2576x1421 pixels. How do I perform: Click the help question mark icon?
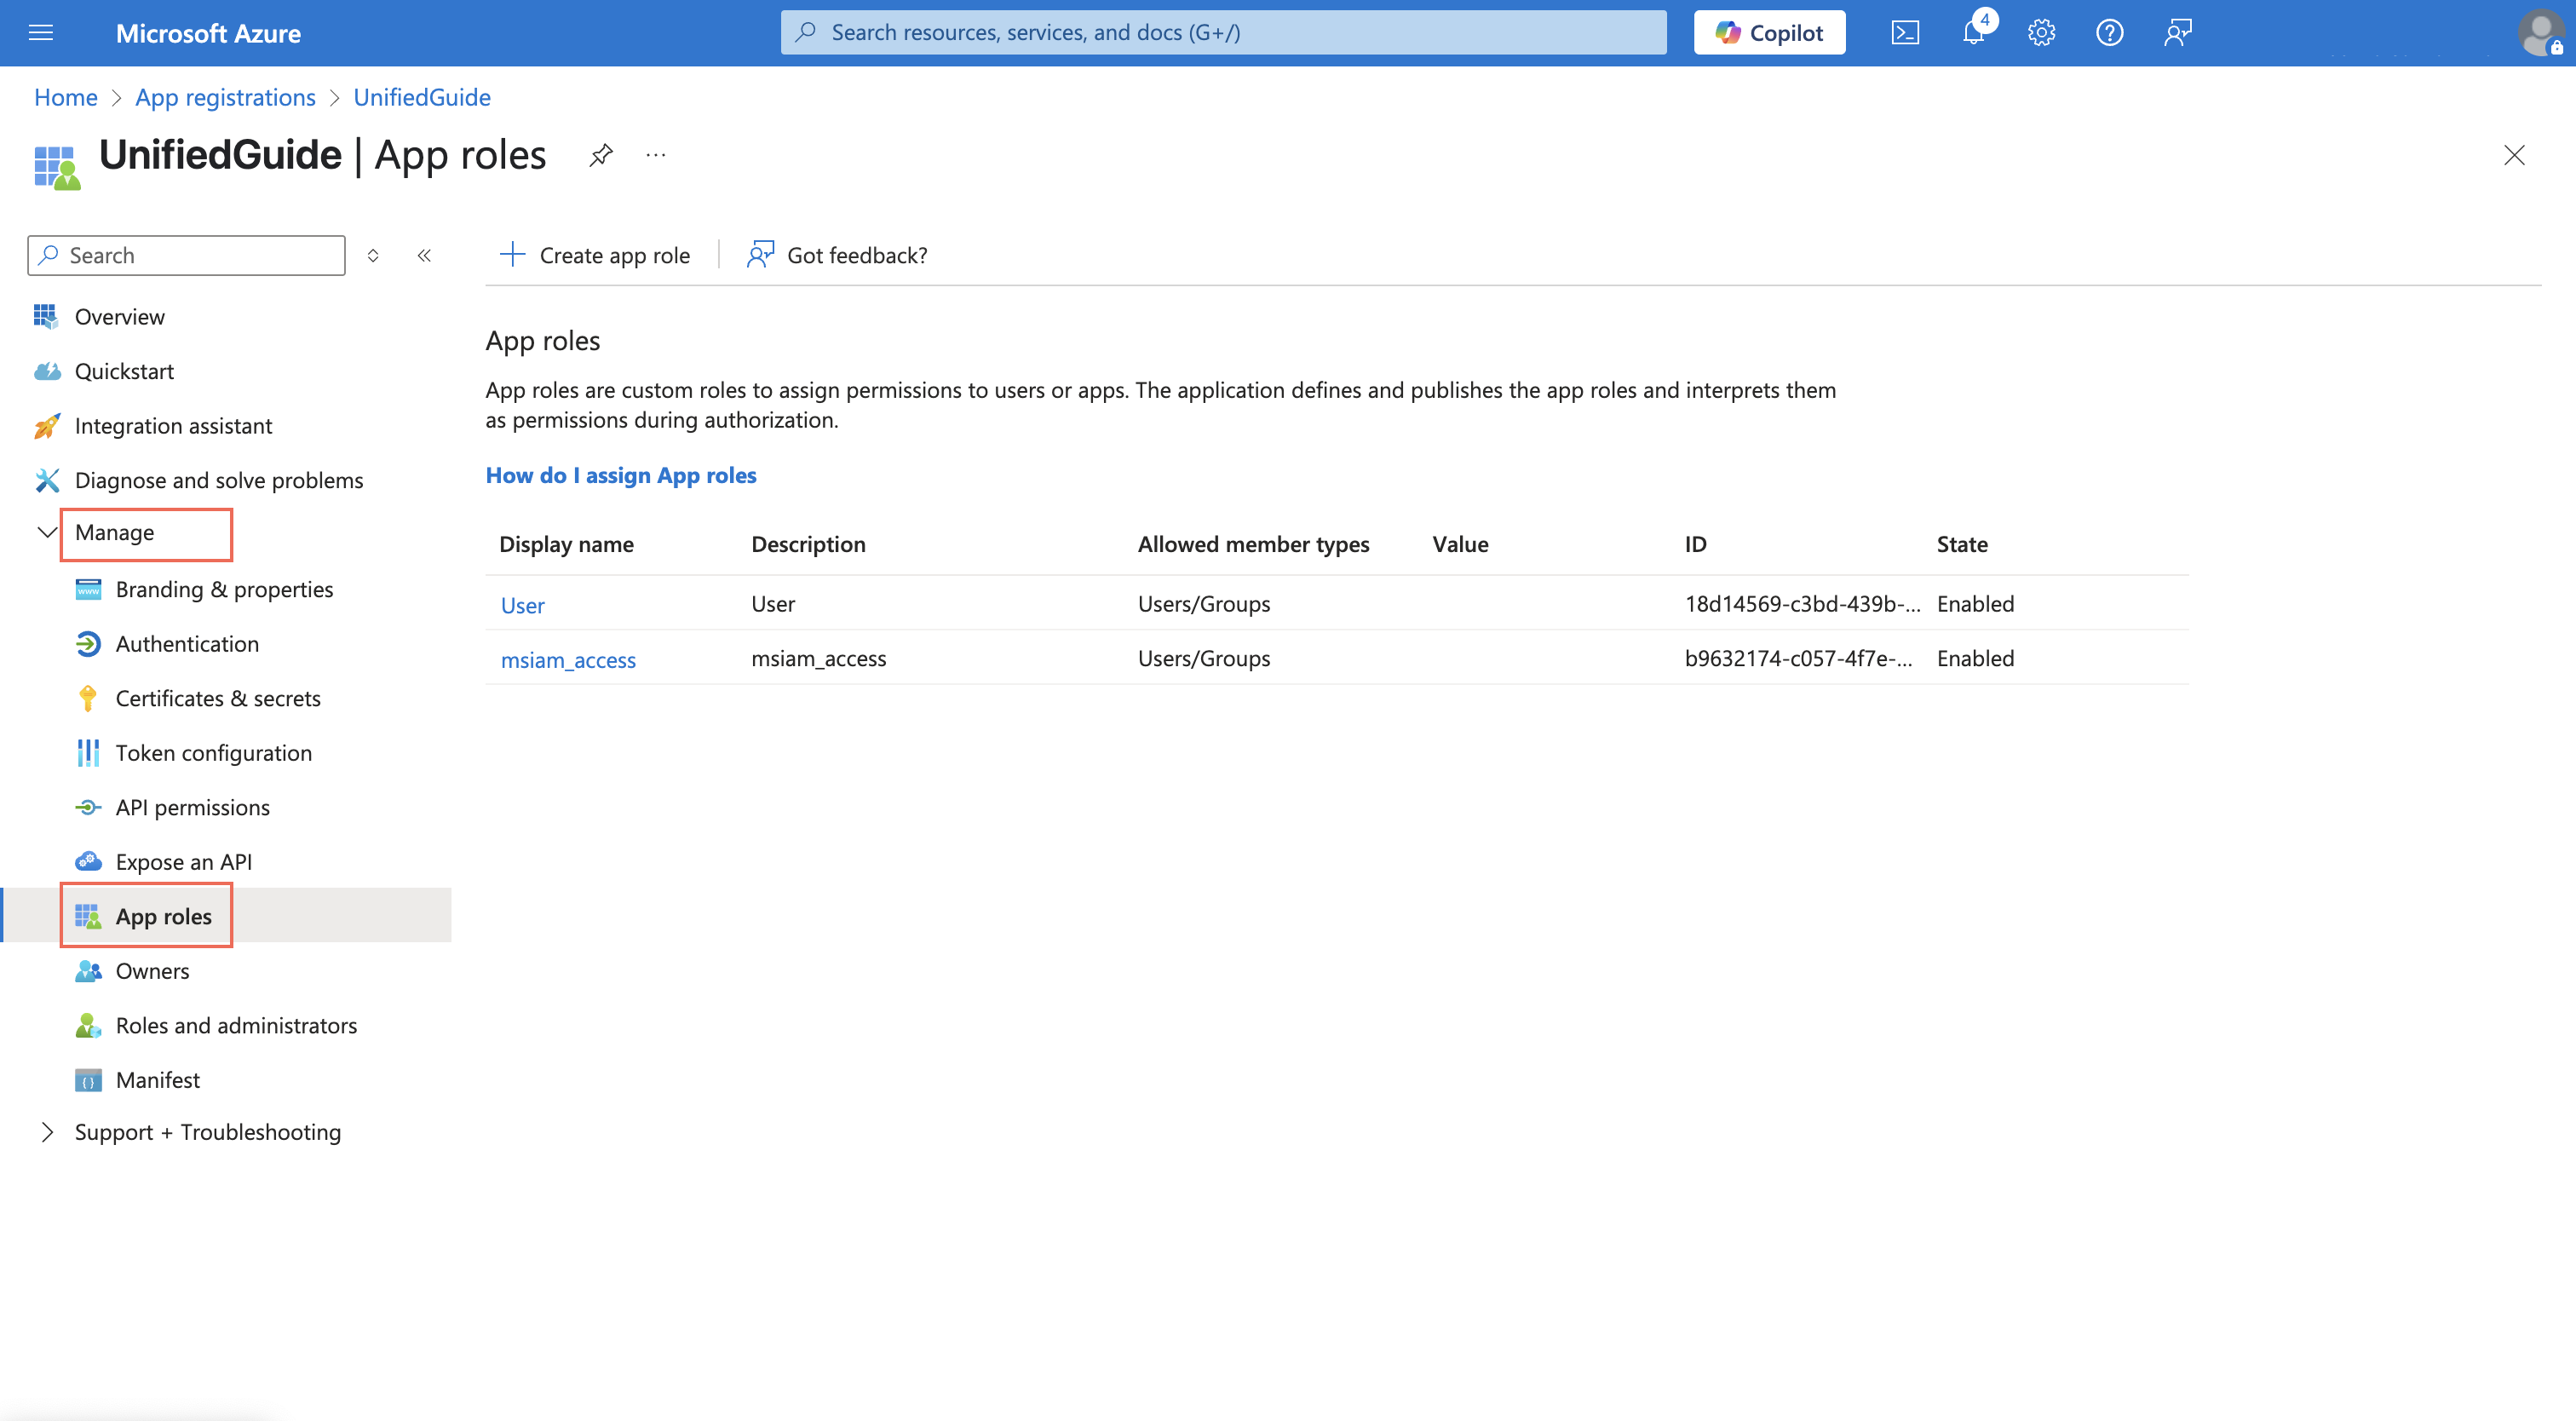[x=2109, y=33]
